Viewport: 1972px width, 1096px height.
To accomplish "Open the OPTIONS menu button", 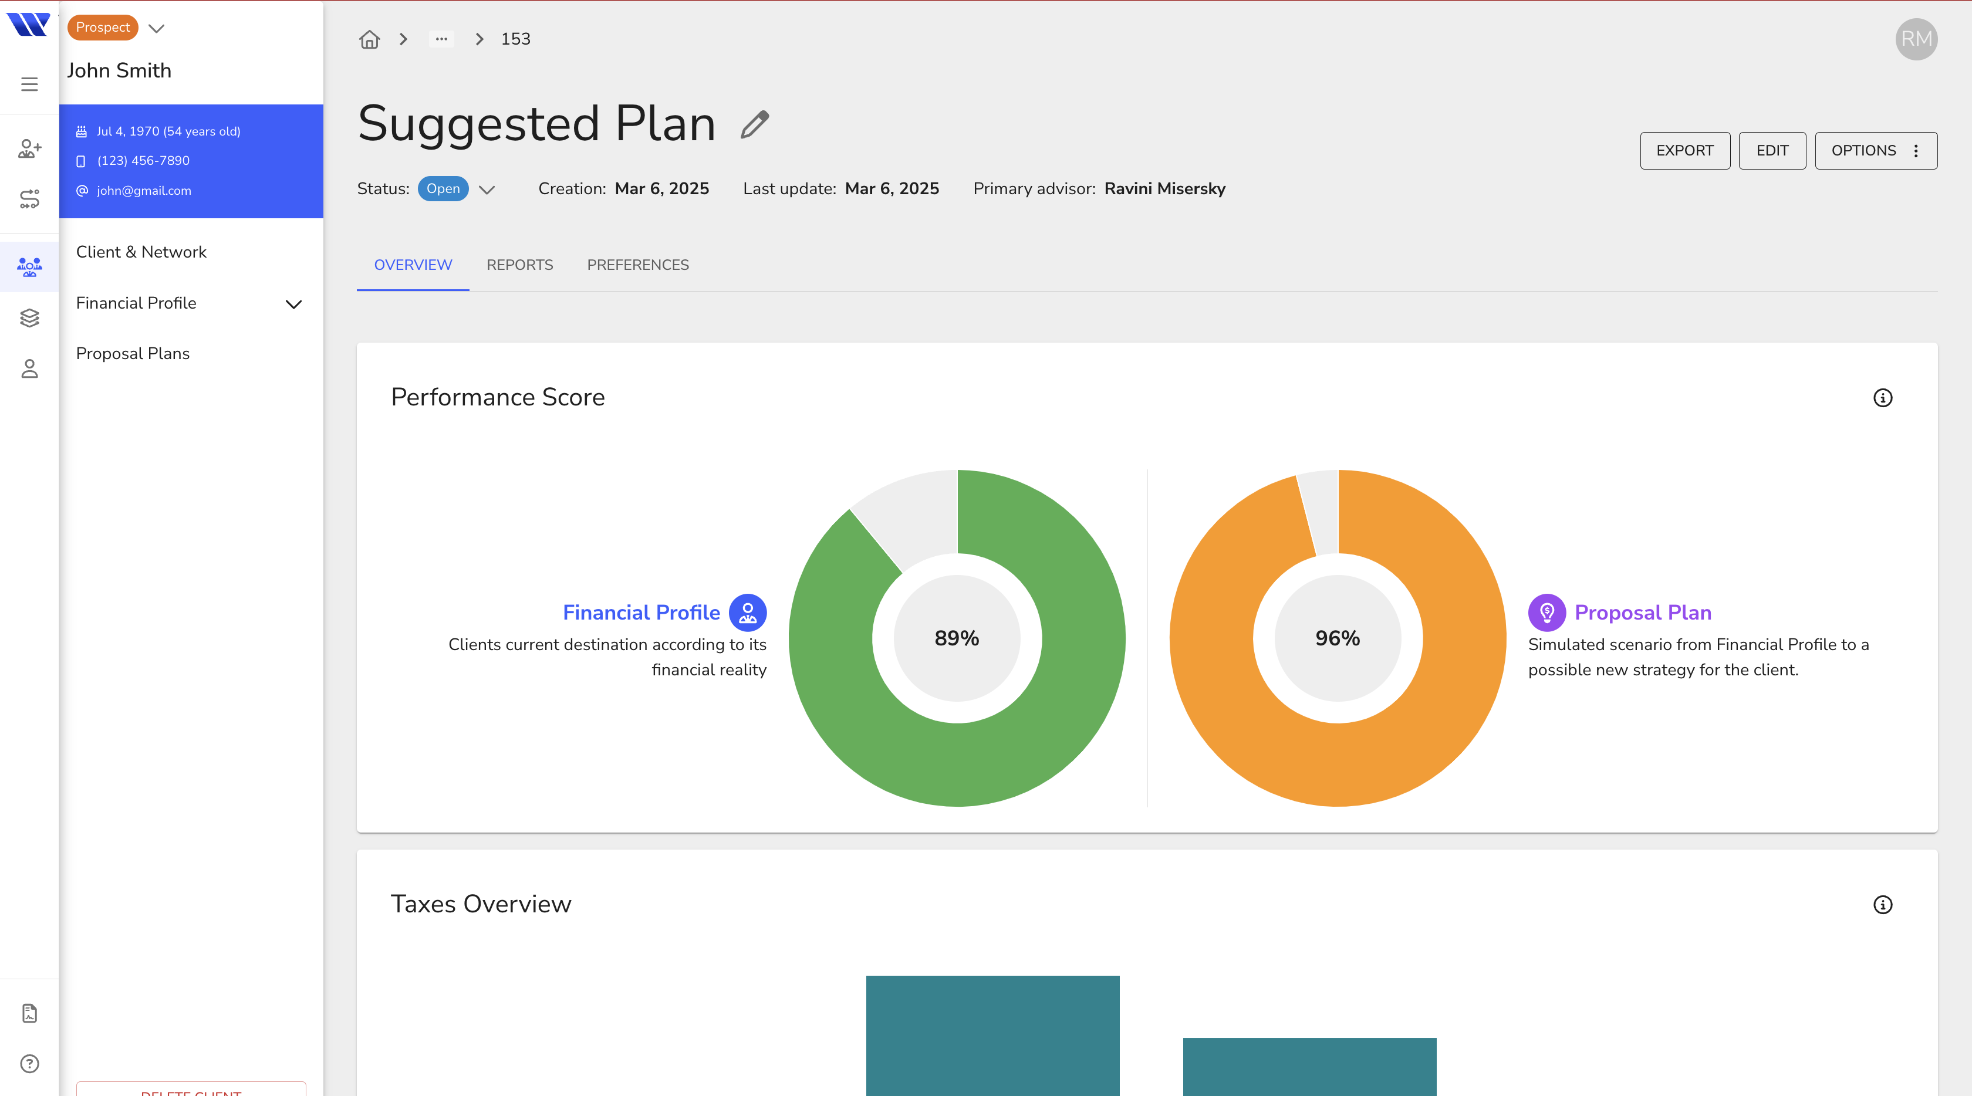I will 1876,151.
